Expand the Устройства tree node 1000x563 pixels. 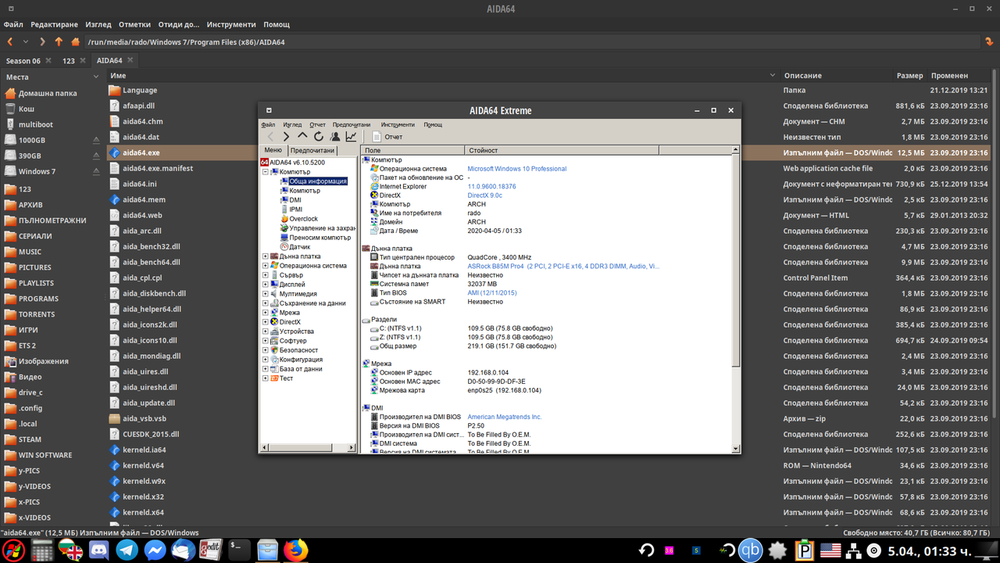click(266, 332)
